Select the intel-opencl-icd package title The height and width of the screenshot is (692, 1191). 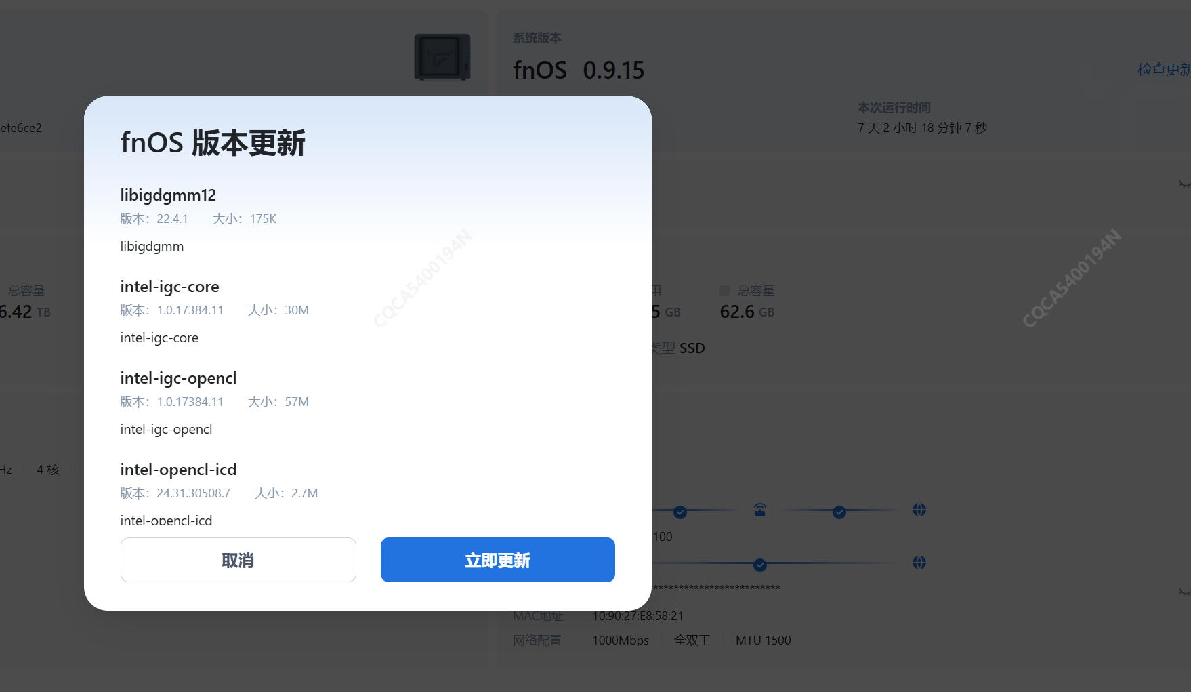178,470
